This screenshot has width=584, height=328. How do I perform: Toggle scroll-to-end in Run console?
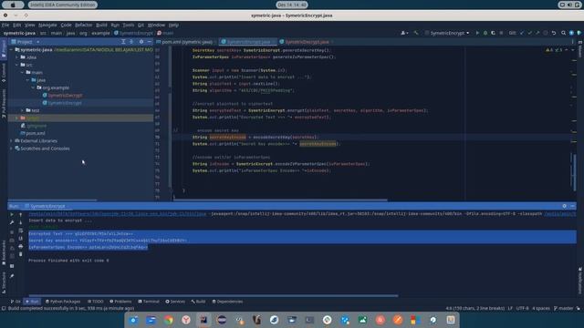[20, 239]
